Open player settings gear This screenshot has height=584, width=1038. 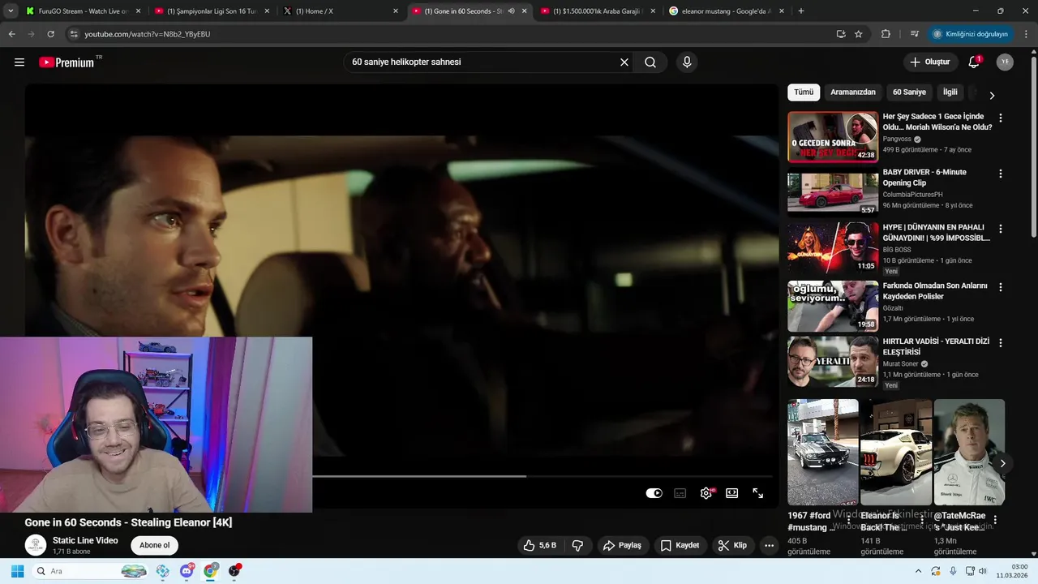pos(706,493)
